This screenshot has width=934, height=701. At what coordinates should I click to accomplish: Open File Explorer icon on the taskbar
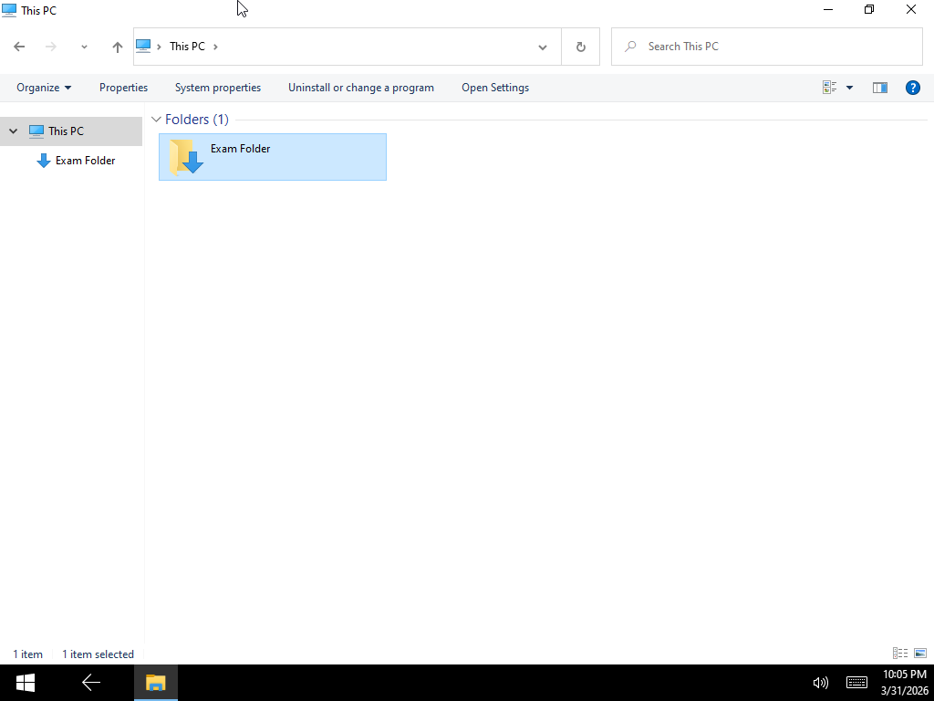(155, 682)
